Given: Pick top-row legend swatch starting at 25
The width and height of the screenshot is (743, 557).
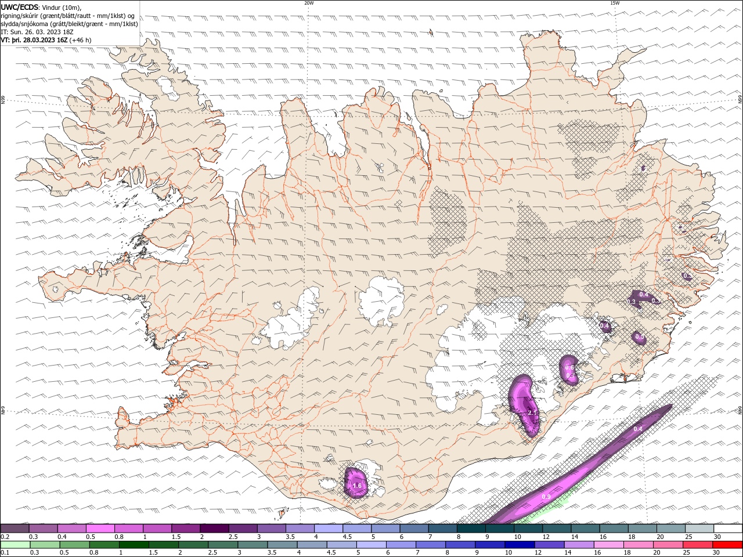Looking at the screenshot, I should [699, 528].
